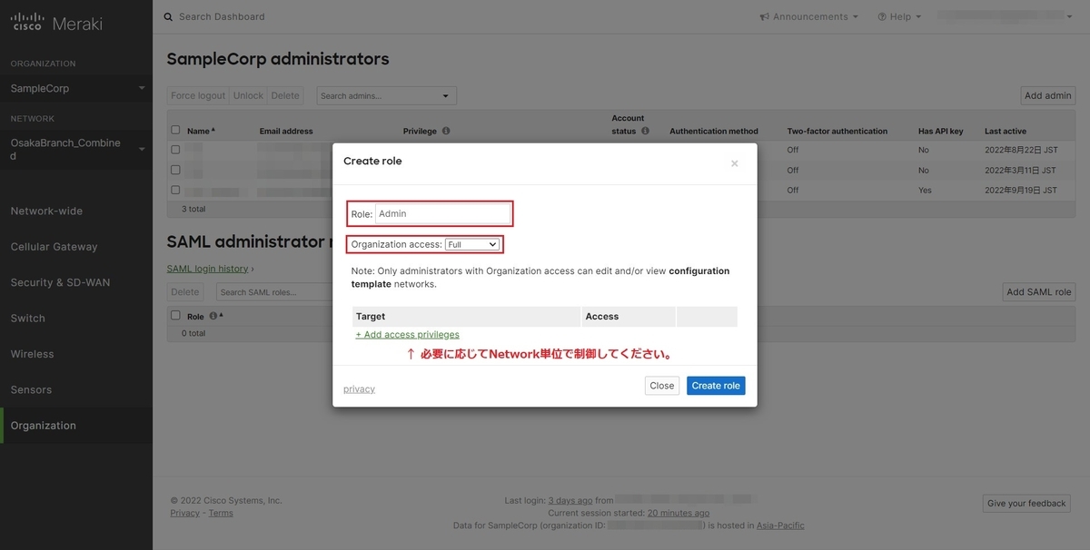
Task: Click the Add access privileges link
Action: [x=407, y=335]
